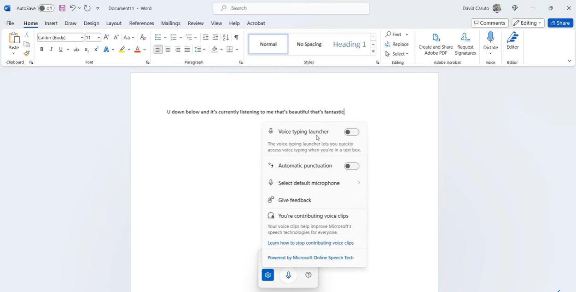Apply Italic formatting
Image resolution: width=576 pixels, height=292 pixels.
click(x=51, y=50)
